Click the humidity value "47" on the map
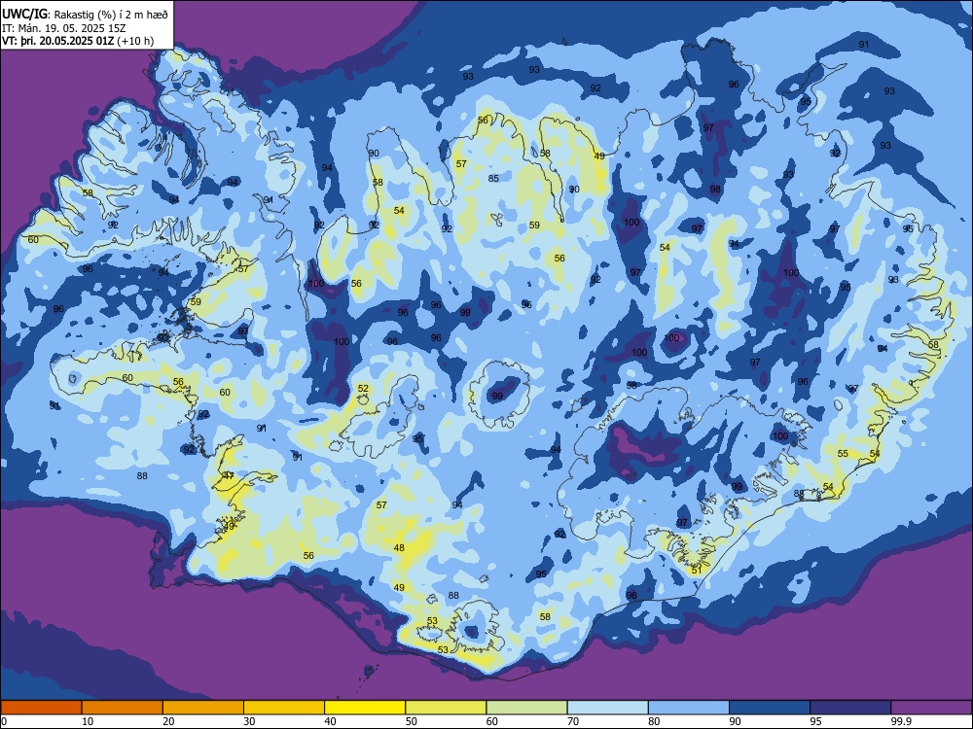Image resolution: width=973 pixels, height=729 pixels. pyautogui.click(x=229, y=475)
